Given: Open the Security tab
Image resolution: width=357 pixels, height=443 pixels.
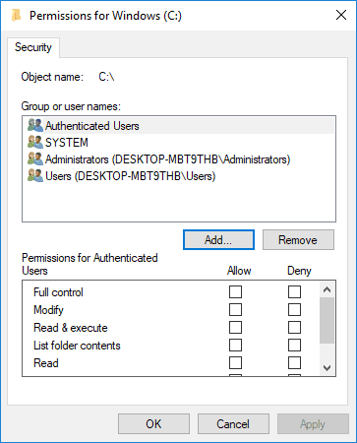Looking at the screenshot, I should pos(33,47).
